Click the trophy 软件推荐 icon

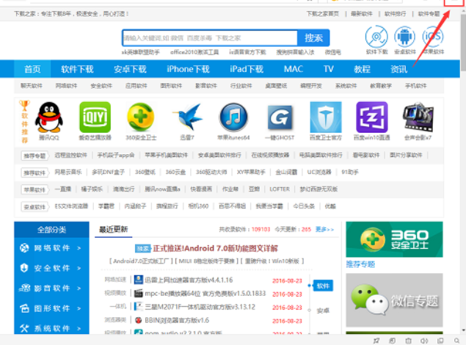(x=24, y=105)
